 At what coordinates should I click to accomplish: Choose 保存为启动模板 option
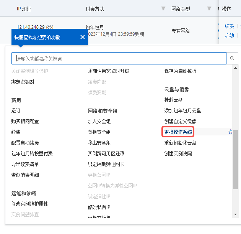tap(180, 71)
